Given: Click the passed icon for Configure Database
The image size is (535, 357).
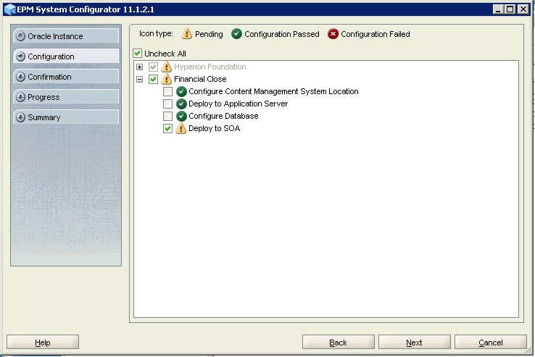Looking at the screenshot, I should click(181, 116).
